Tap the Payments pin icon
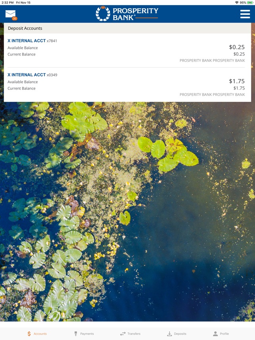255x340 pixels. 76,334
